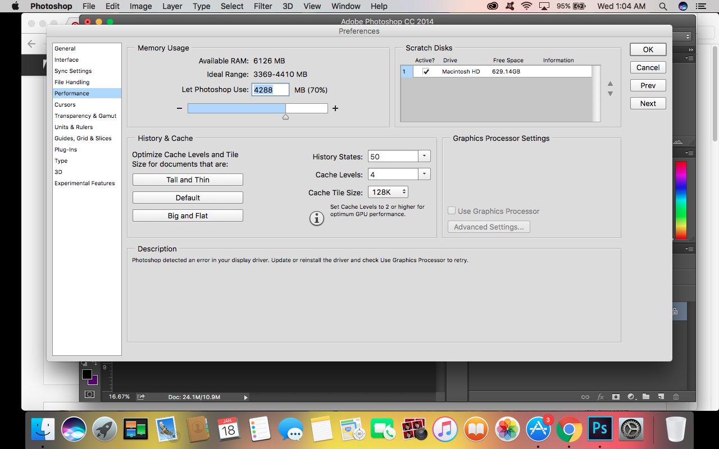Click the History States value field
719x449 pixels.
[x=393, y=157]
